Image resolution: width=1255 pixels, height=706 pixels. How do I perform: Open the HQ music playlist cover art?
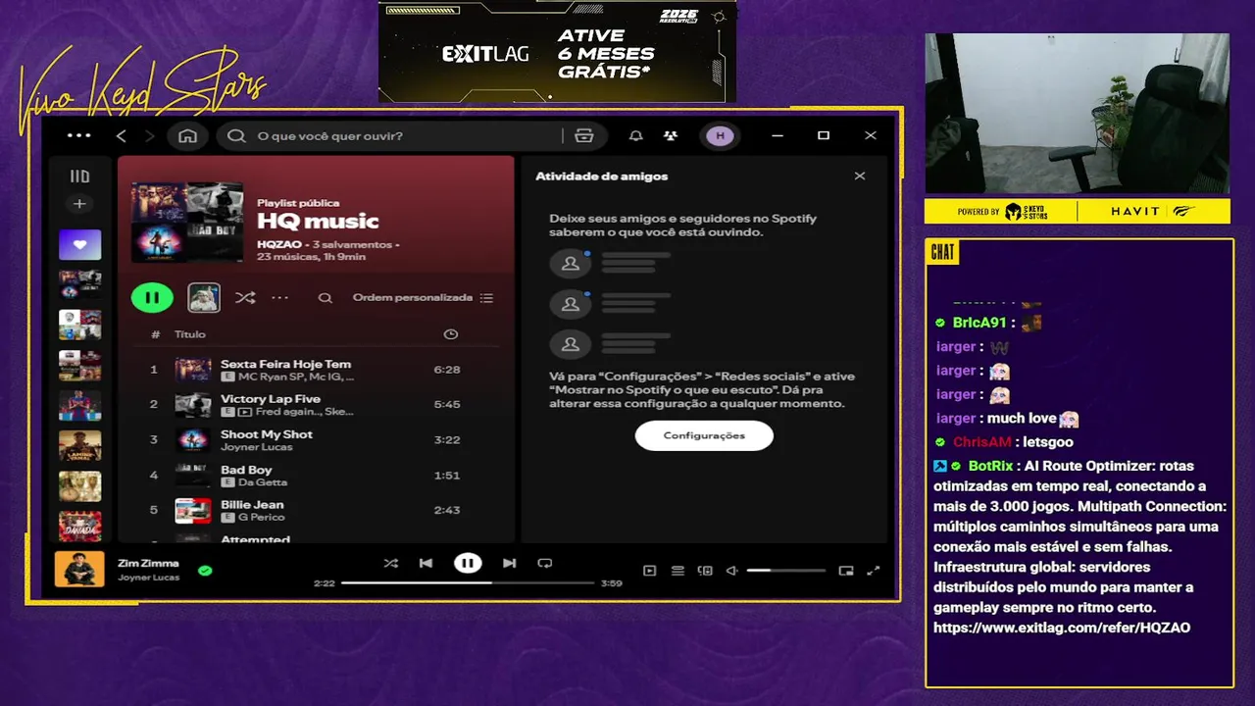[x=187, y=222]
